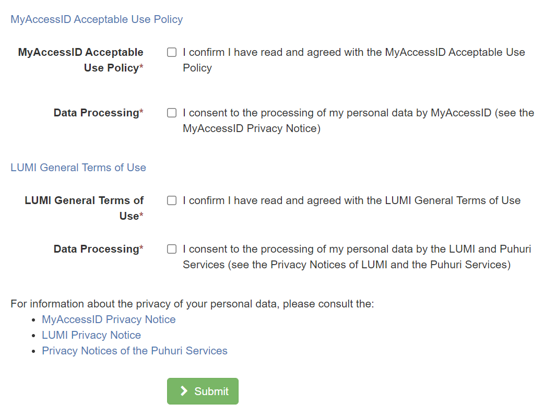Enable consent for MyAccessID data processing
556x416 pixels.
172,112
